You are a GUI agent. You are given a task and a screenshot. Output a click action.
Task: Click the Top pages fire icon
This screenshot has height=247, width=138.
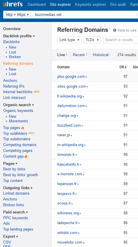coord(23,128)
